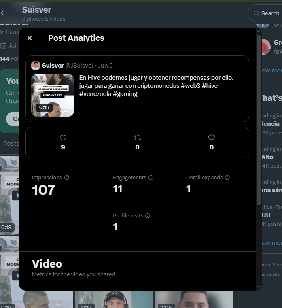Image resolution: width=282 pixels, height=308 pixels.
Task: Click the Suisver page header title
Action: 36,10
